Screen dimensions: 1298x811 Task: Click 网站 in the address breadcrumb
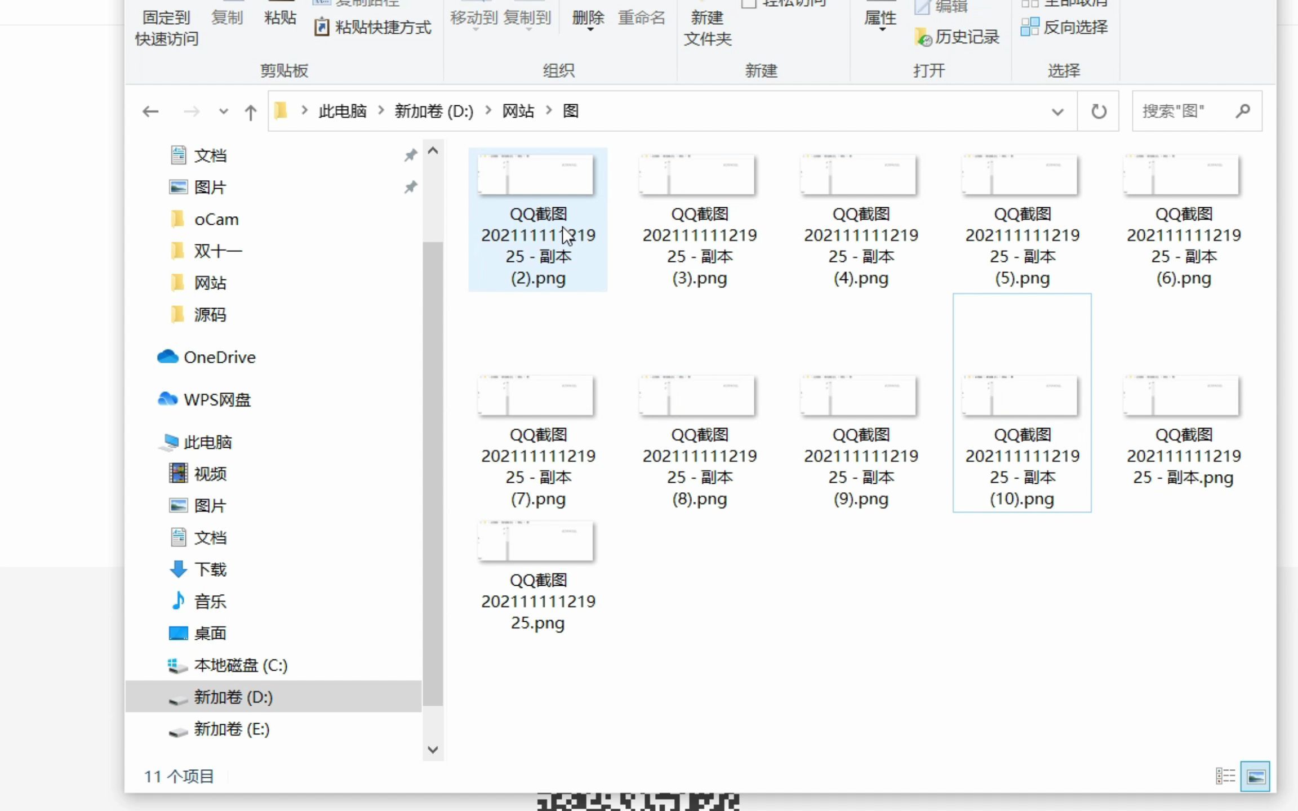click(518, 111)
